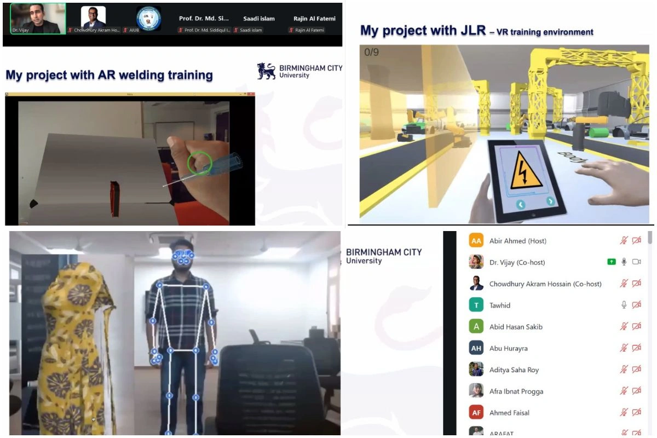
Task: Select Afra Ibnat Progga participant row
Action: 516,391
